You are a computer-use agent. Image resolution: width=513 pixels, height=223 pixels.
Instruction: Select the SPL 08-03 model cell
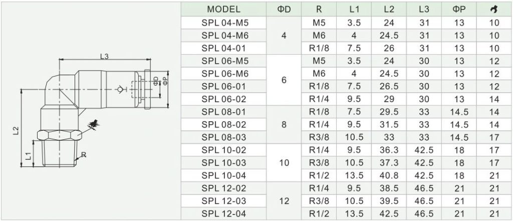coord(224,137)
